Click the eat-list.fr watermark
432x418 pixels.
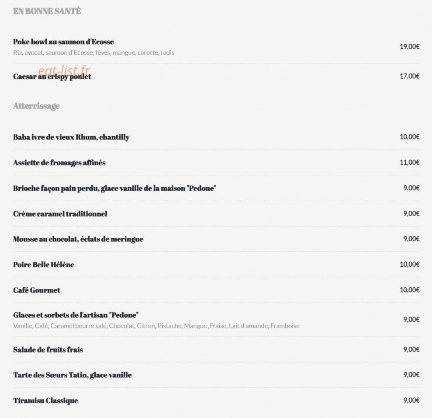[64, 71]
